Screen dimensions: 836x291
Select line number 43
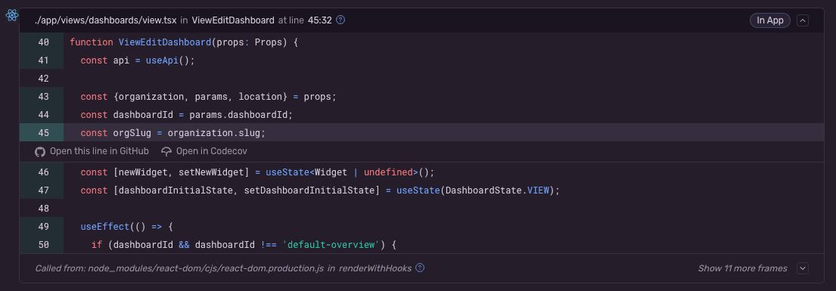click(x=43, y=97)
